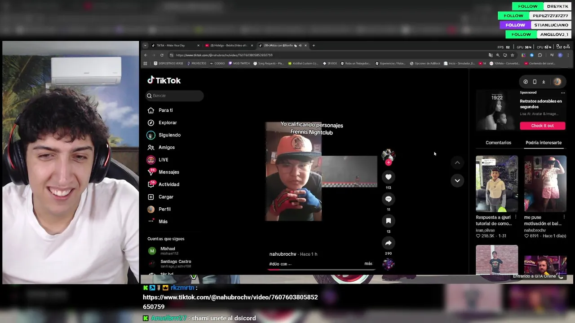
Task: Bookmark page with star icon
Action: 512,55
